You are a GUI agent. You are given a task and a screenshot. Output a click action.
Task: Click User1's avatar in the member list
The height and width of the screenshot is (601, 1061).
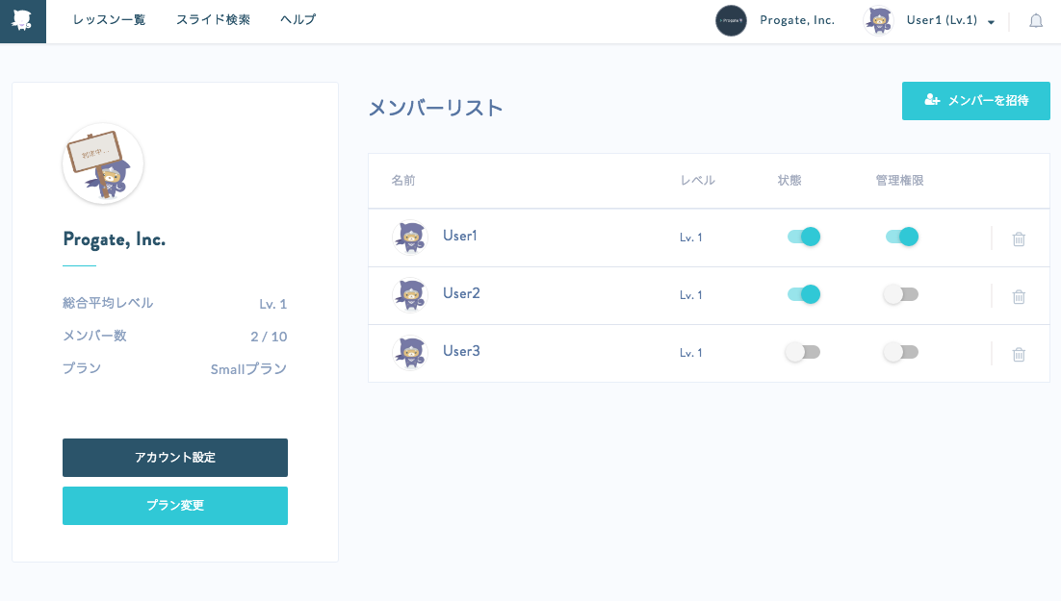pyautogui.click(x=410, y=238)
